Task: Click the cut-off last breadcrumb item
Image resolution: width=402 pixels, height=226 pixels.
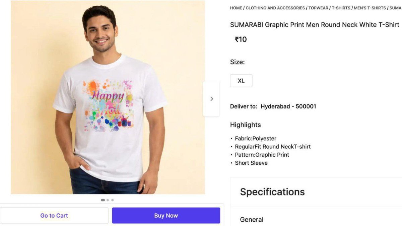Action: point(396,8)
